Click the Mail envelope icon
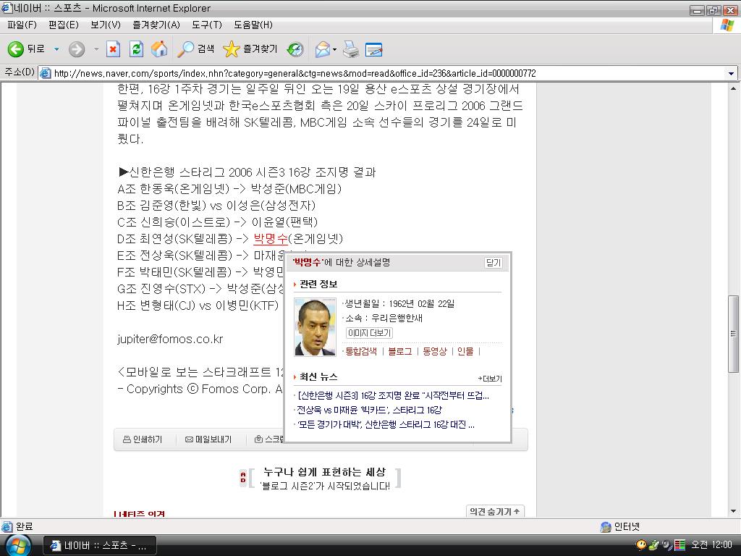 (x=322, y=49)
